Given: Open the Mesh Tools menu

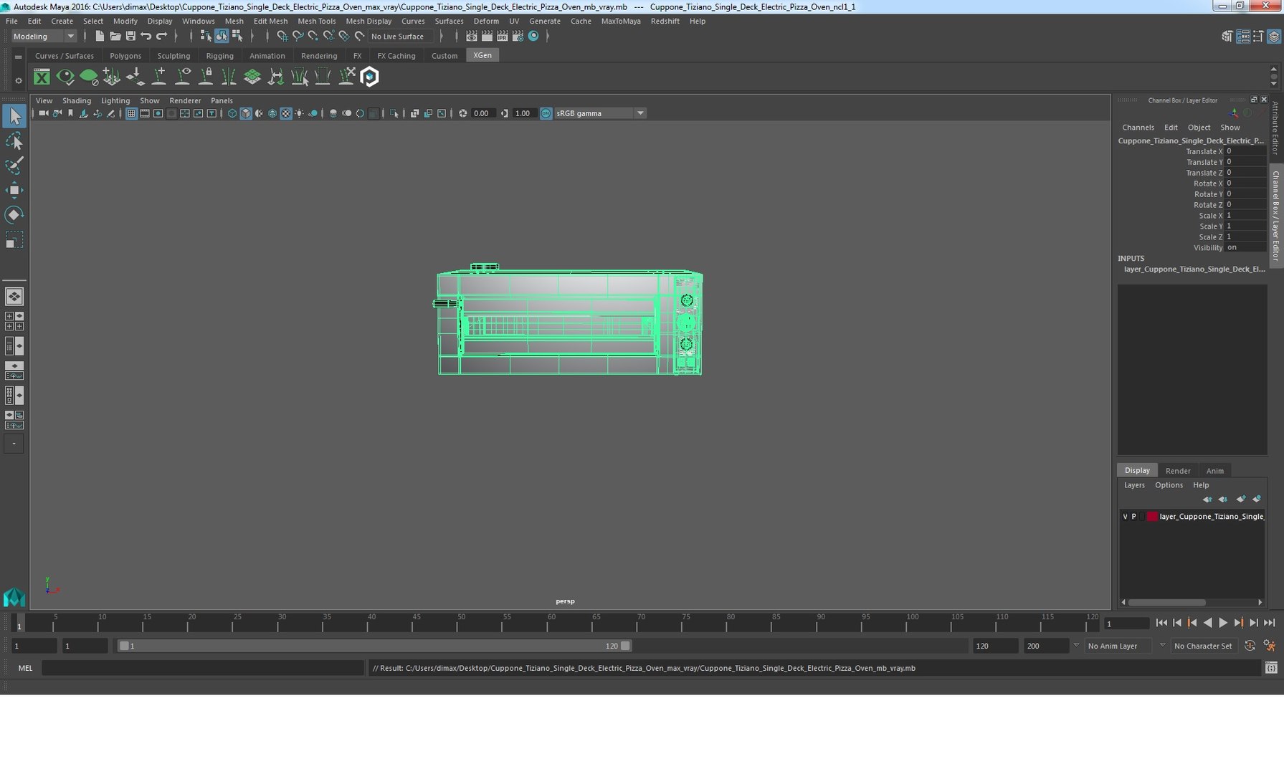Looking at the screenshot, I should click(x=316, y=21).
